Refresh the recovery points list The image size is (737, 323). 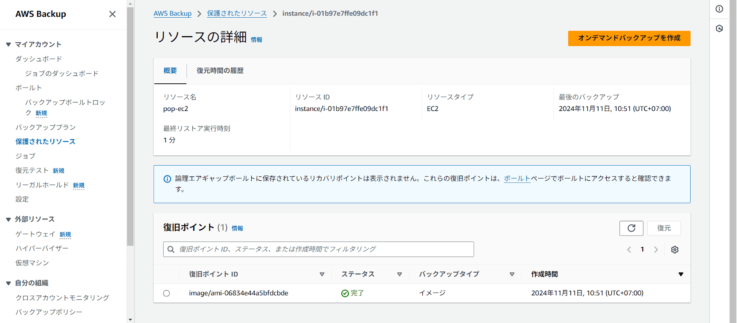[x=631, y=228]
